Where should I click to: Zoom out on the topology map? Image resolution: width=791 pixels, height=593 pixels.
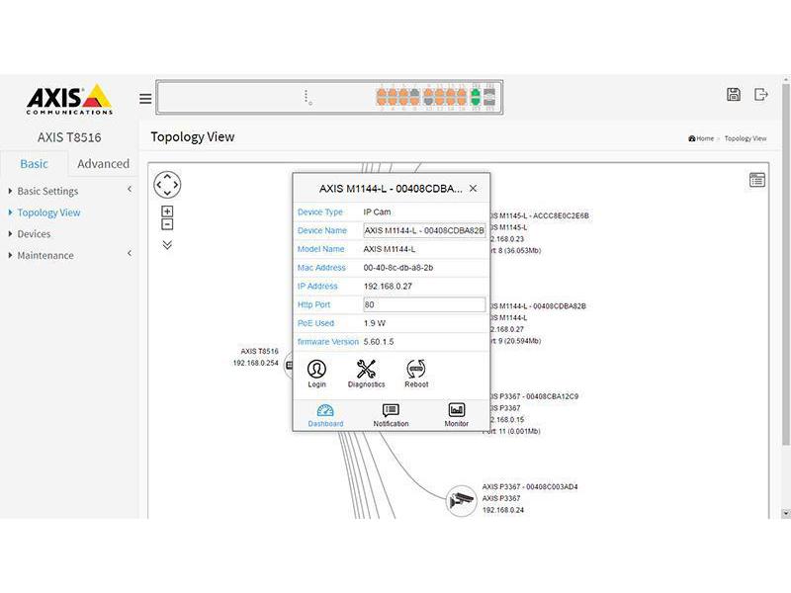point(167,225)
